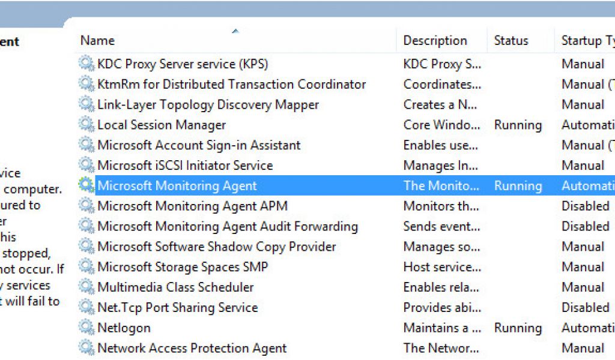Click gear icon next to Local Session Manager
The width and height of the screenshot is (615, 360).
point(87,125)
